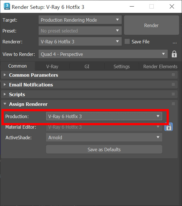Screen dimensions: 182x206
Task: Open the Production renderer dropdown
Action: [104, 116]
